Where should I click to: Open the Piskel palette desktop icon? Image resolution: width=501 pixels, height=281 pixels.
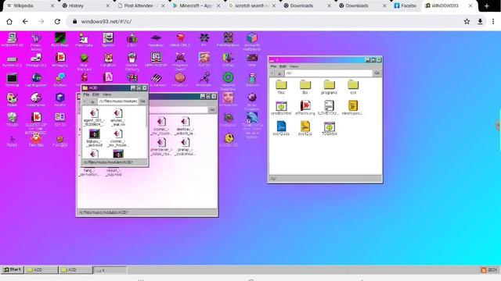(12, 99)
